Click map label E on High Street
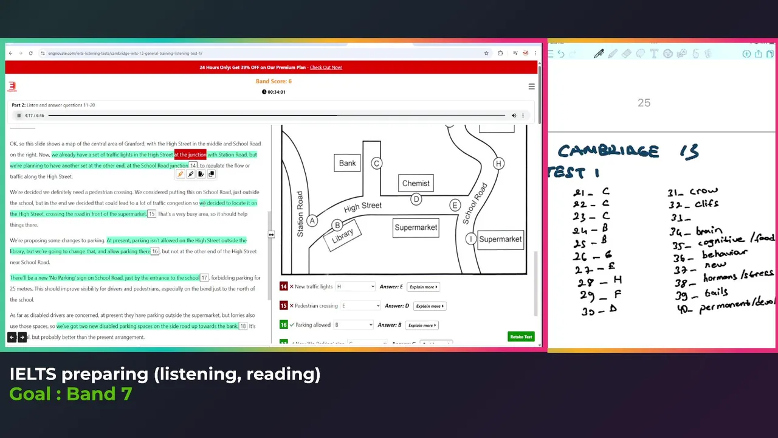 [455, 205]
